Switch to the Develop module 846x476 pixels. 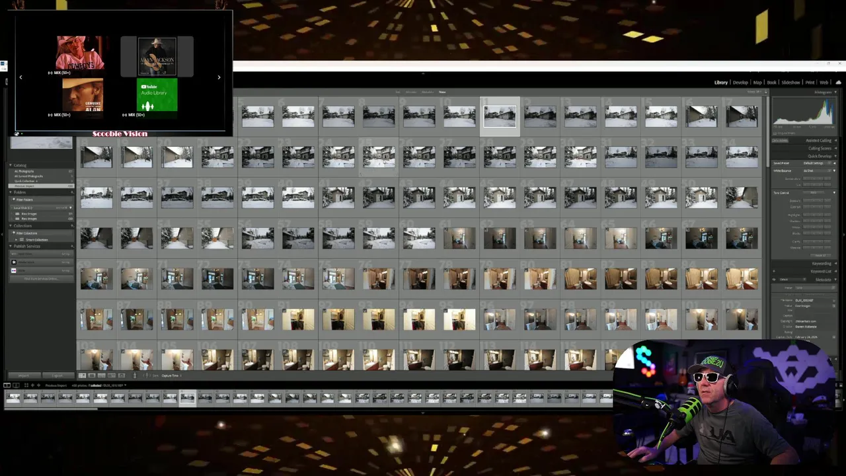click(x=740, y=83)
